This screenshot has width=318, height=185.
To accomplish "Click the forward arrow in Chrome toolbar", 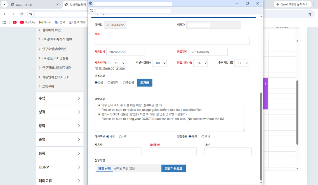I will (x=13, y=14).
